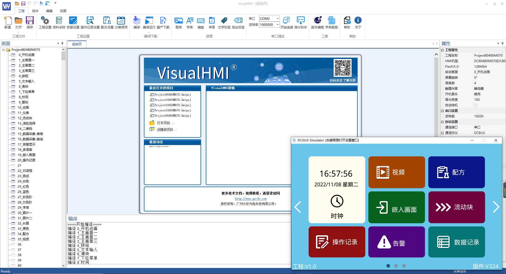Select the 起始页 document tab
The width and height of the screenshot is (506, 274).
77,44
